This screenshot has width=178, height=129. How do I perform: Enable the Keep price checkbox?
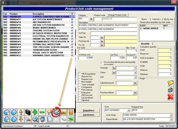pyautogui.click(x=79, y=93)
